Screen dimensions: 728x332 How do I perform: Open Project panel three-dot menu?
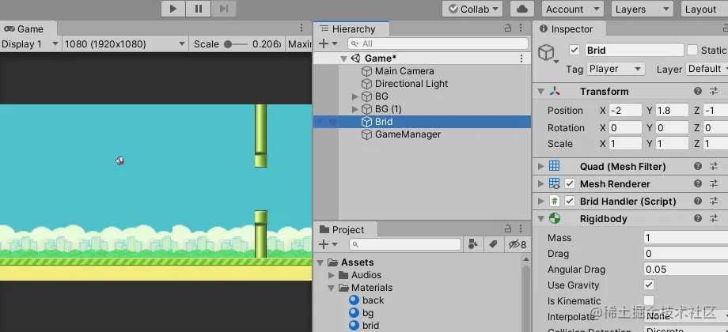(521, 229)
